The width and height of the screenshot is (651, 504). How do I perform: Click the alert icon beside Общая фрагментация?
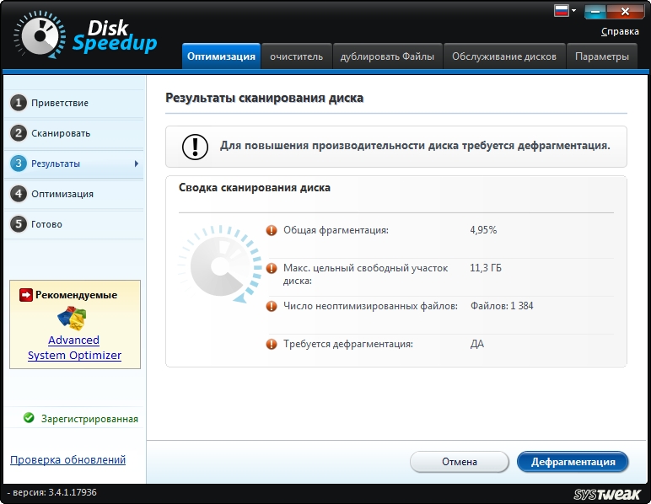click(272, 230)
